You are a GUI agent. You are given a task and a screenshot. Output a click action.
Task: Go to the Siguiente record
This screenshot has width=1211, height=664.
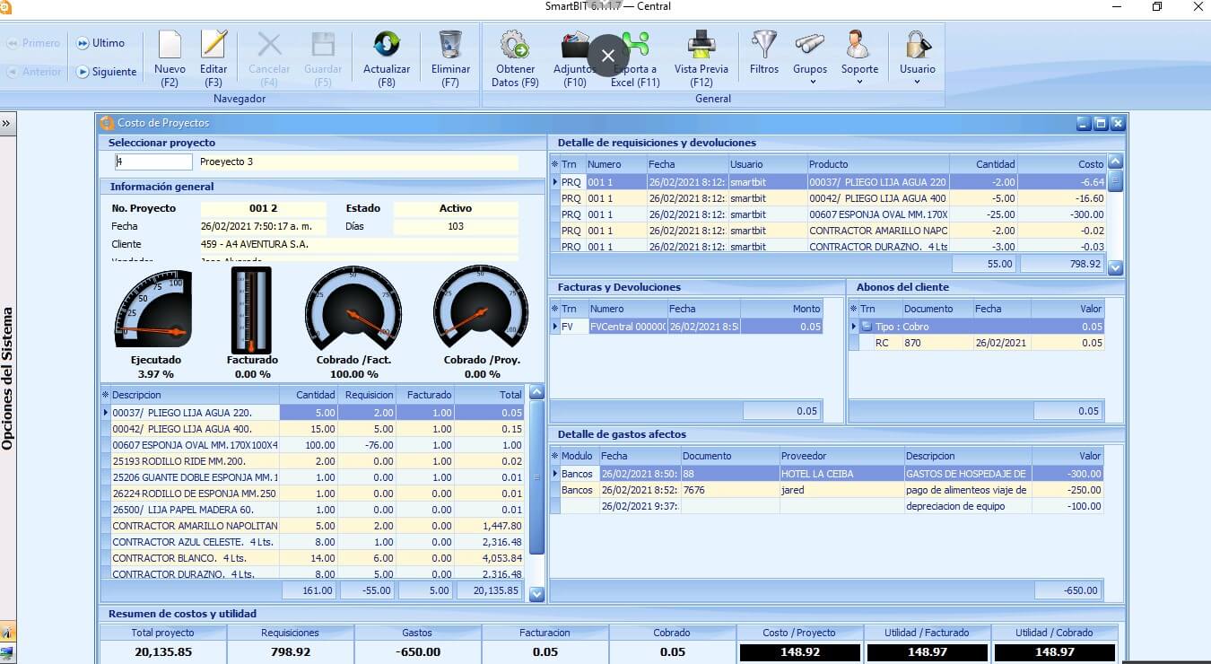click(x=107, y=72)
